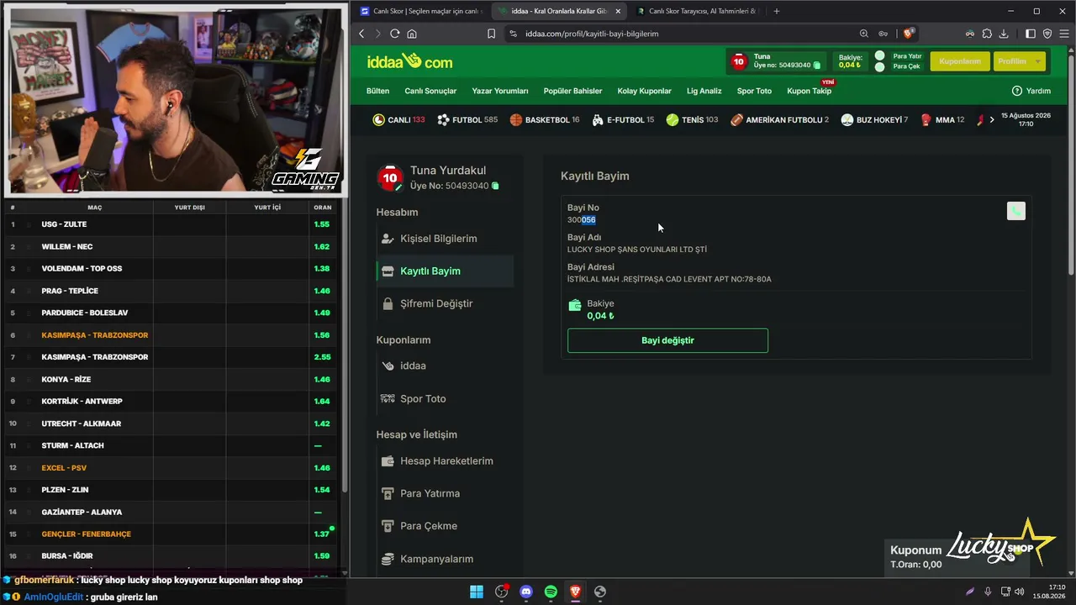Viewport: 1076px width, 605px height.
Task: Click the browser back arrow
Action: coord(361,34)
